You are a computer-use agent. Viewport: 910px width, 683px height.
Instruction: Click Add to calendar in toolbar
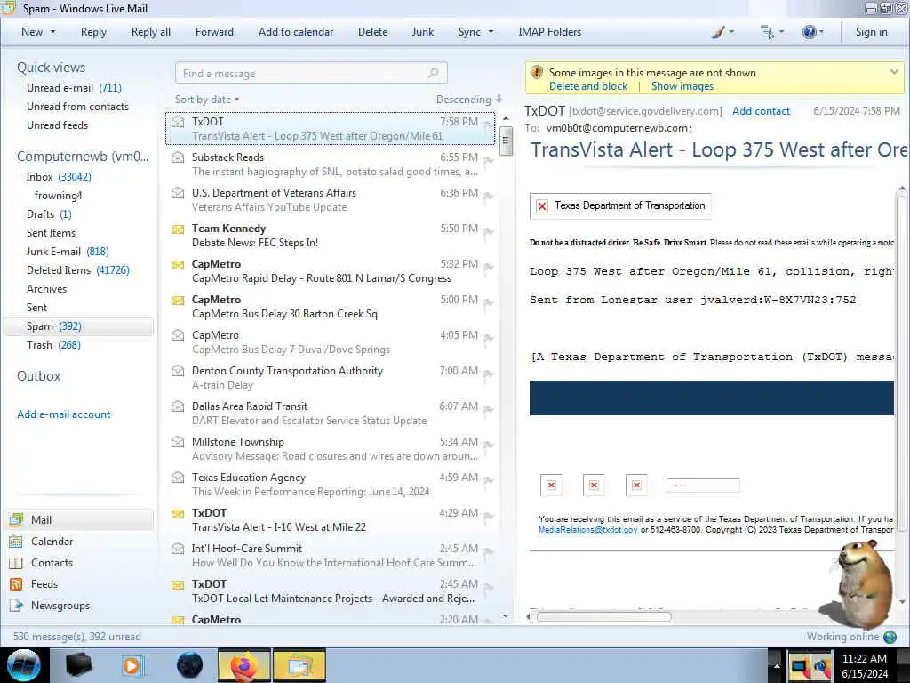point(296,32)
